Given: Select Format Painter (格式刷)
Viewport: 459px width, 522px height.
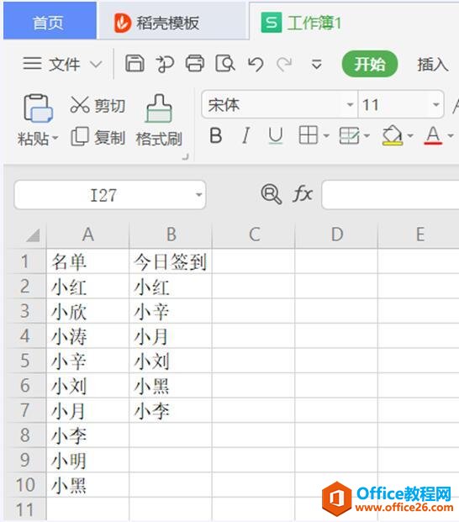Looking at the screenshot, I should tap(159, 120).
